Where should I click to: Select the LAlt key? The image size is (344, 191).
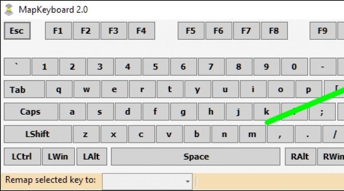pos(91,157)
